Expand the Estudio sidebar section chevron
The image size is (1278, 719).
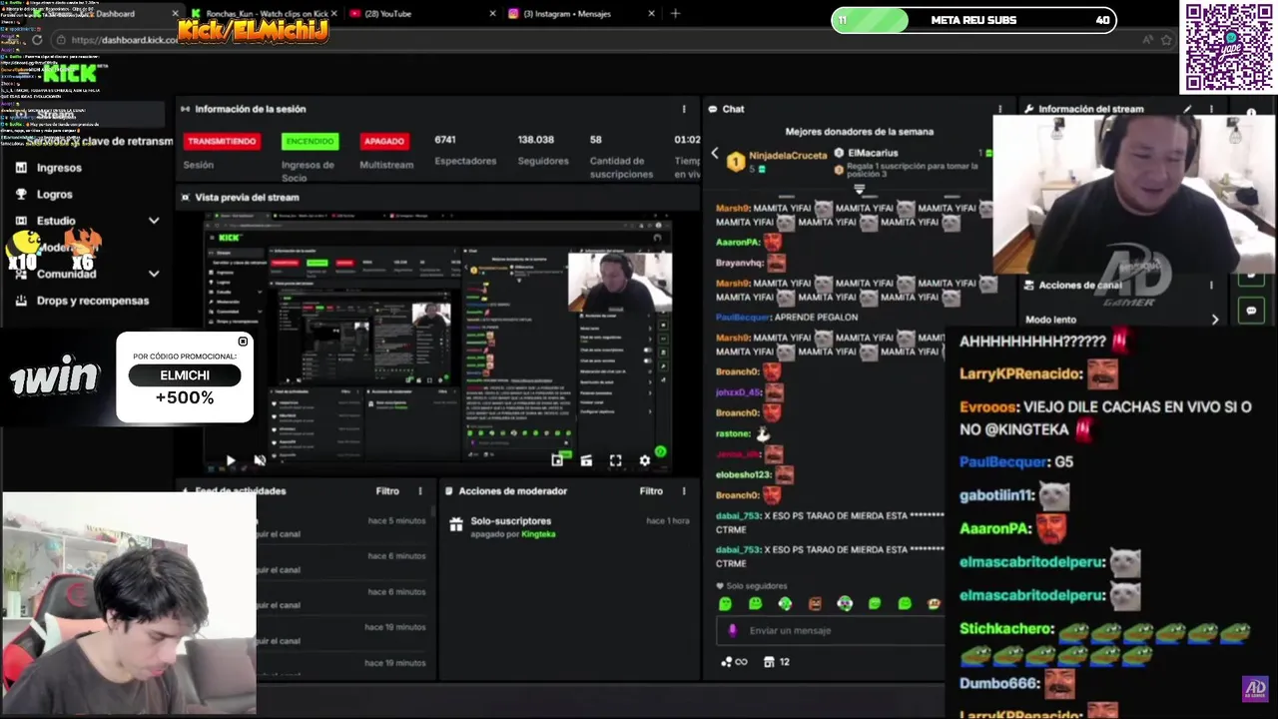coord(154,221)
